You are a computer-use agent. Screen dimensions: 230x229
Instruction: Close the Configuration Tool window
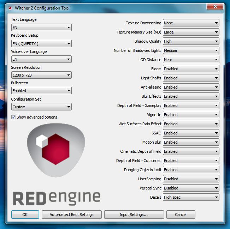(x=215, y=6)
